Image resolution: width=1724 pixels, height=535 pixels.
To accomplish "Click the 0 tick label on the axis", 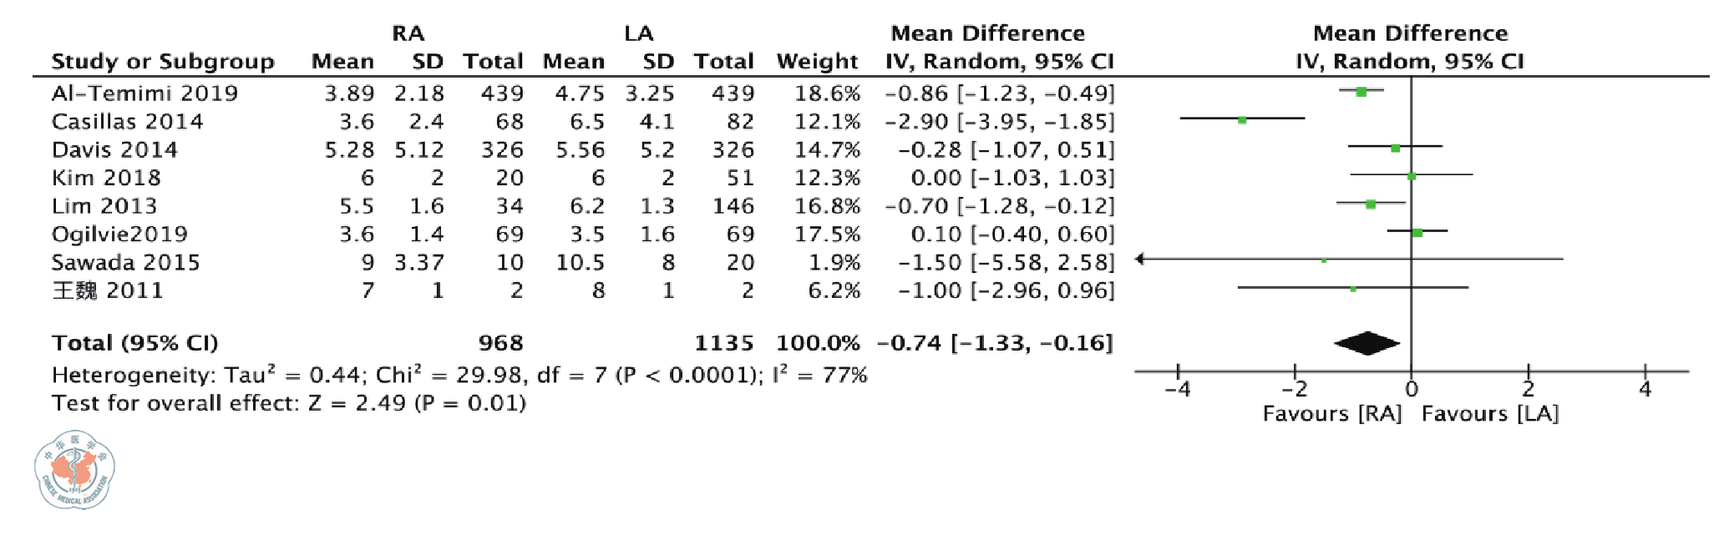I will (x=1412, y=390).
